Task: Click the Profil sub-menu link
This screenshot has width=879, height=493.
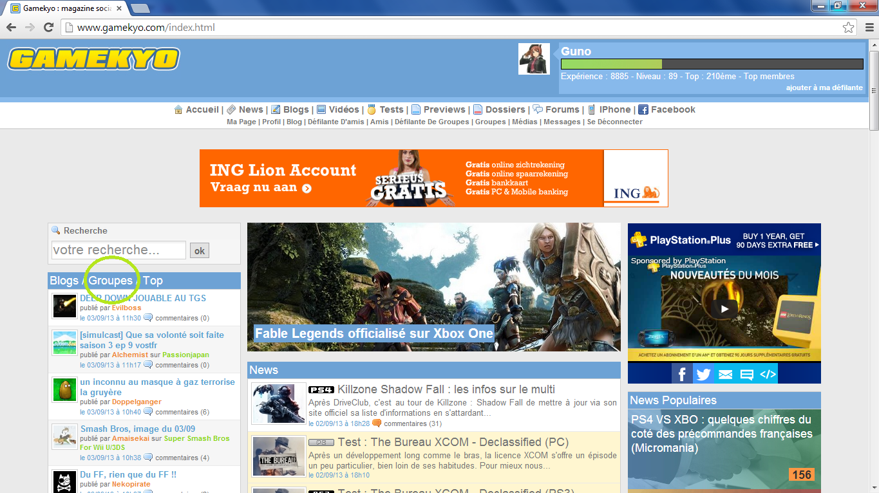Action: (x=271, y=122)
